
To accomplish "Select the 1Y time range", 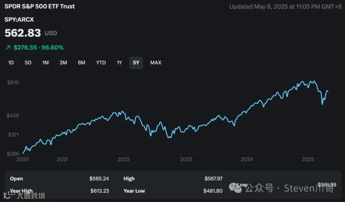I will click(x=119, y=63).
